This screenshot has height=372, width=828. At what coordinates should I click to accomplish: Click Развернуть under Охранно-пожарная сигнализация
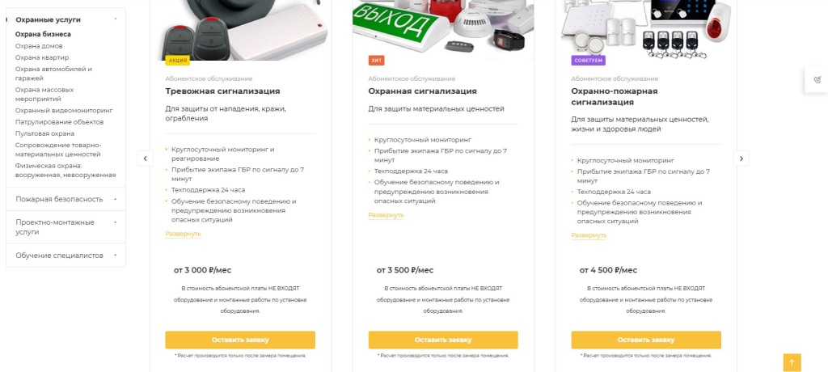[589, 235]
